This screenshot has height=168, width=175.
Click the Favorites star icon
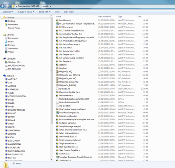[4, 17]
